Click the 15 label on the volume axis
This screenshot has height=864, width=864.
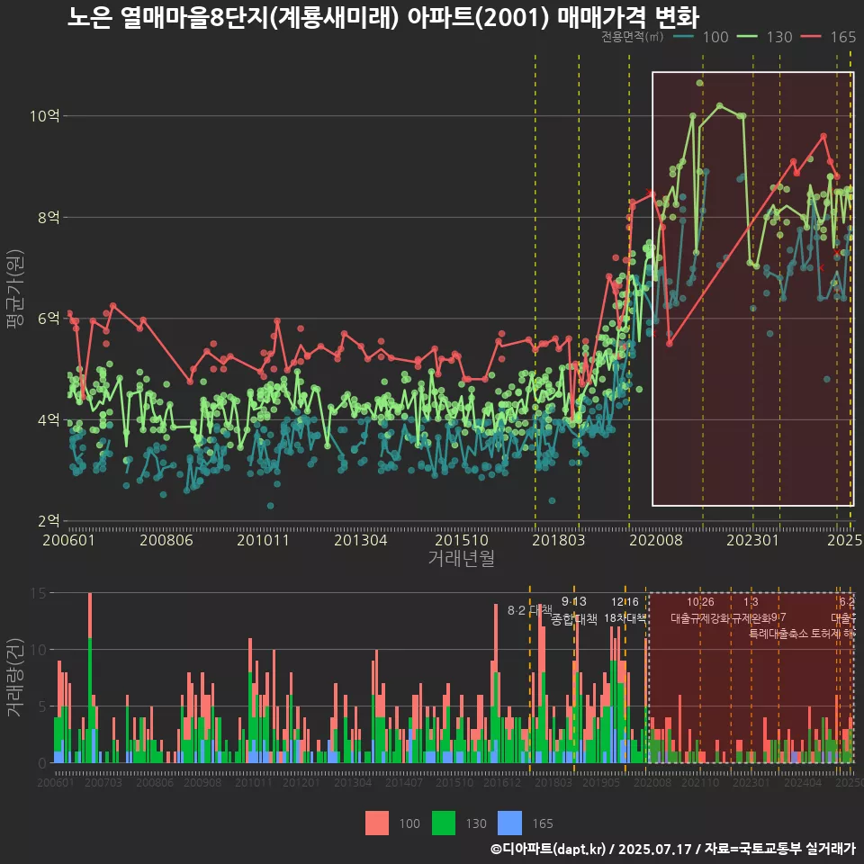coord(39,593)
